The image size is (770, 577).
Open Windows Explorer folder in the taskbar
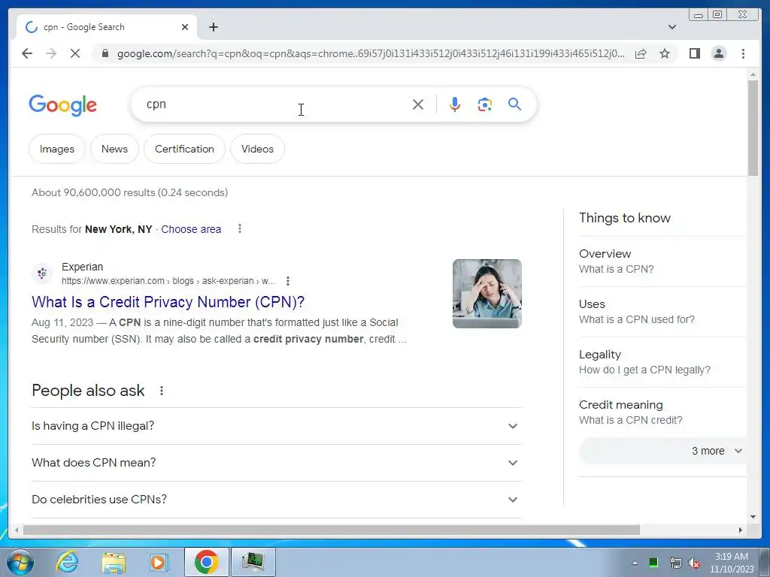(114, 562)
